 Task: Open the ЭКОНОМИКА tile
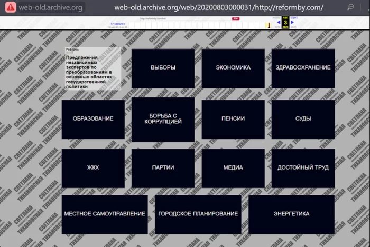click(233, 68)
